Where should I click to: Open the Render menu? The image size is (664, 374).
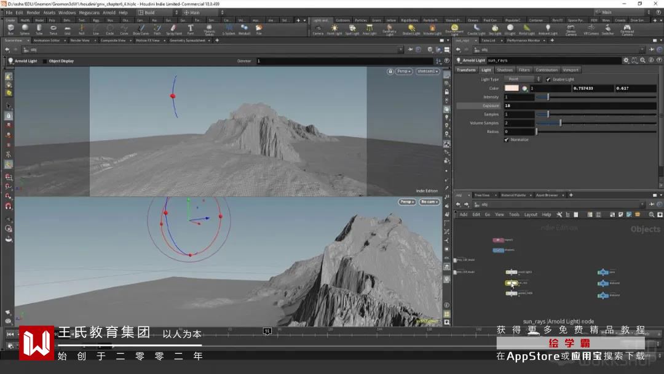click(x=33, y=13)
